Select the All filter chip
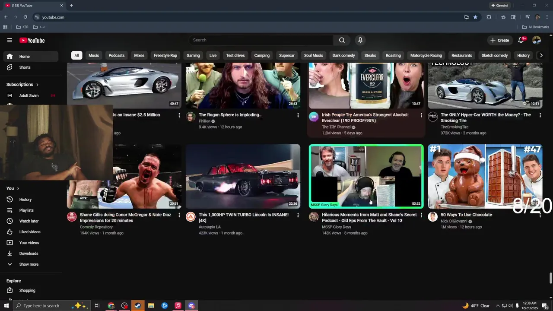Viewport: 553px width, 311px height. tap(76, 55)
